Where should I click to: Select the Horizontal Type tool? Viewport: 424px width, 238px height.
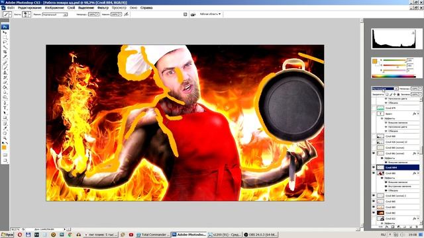[5, 108]
